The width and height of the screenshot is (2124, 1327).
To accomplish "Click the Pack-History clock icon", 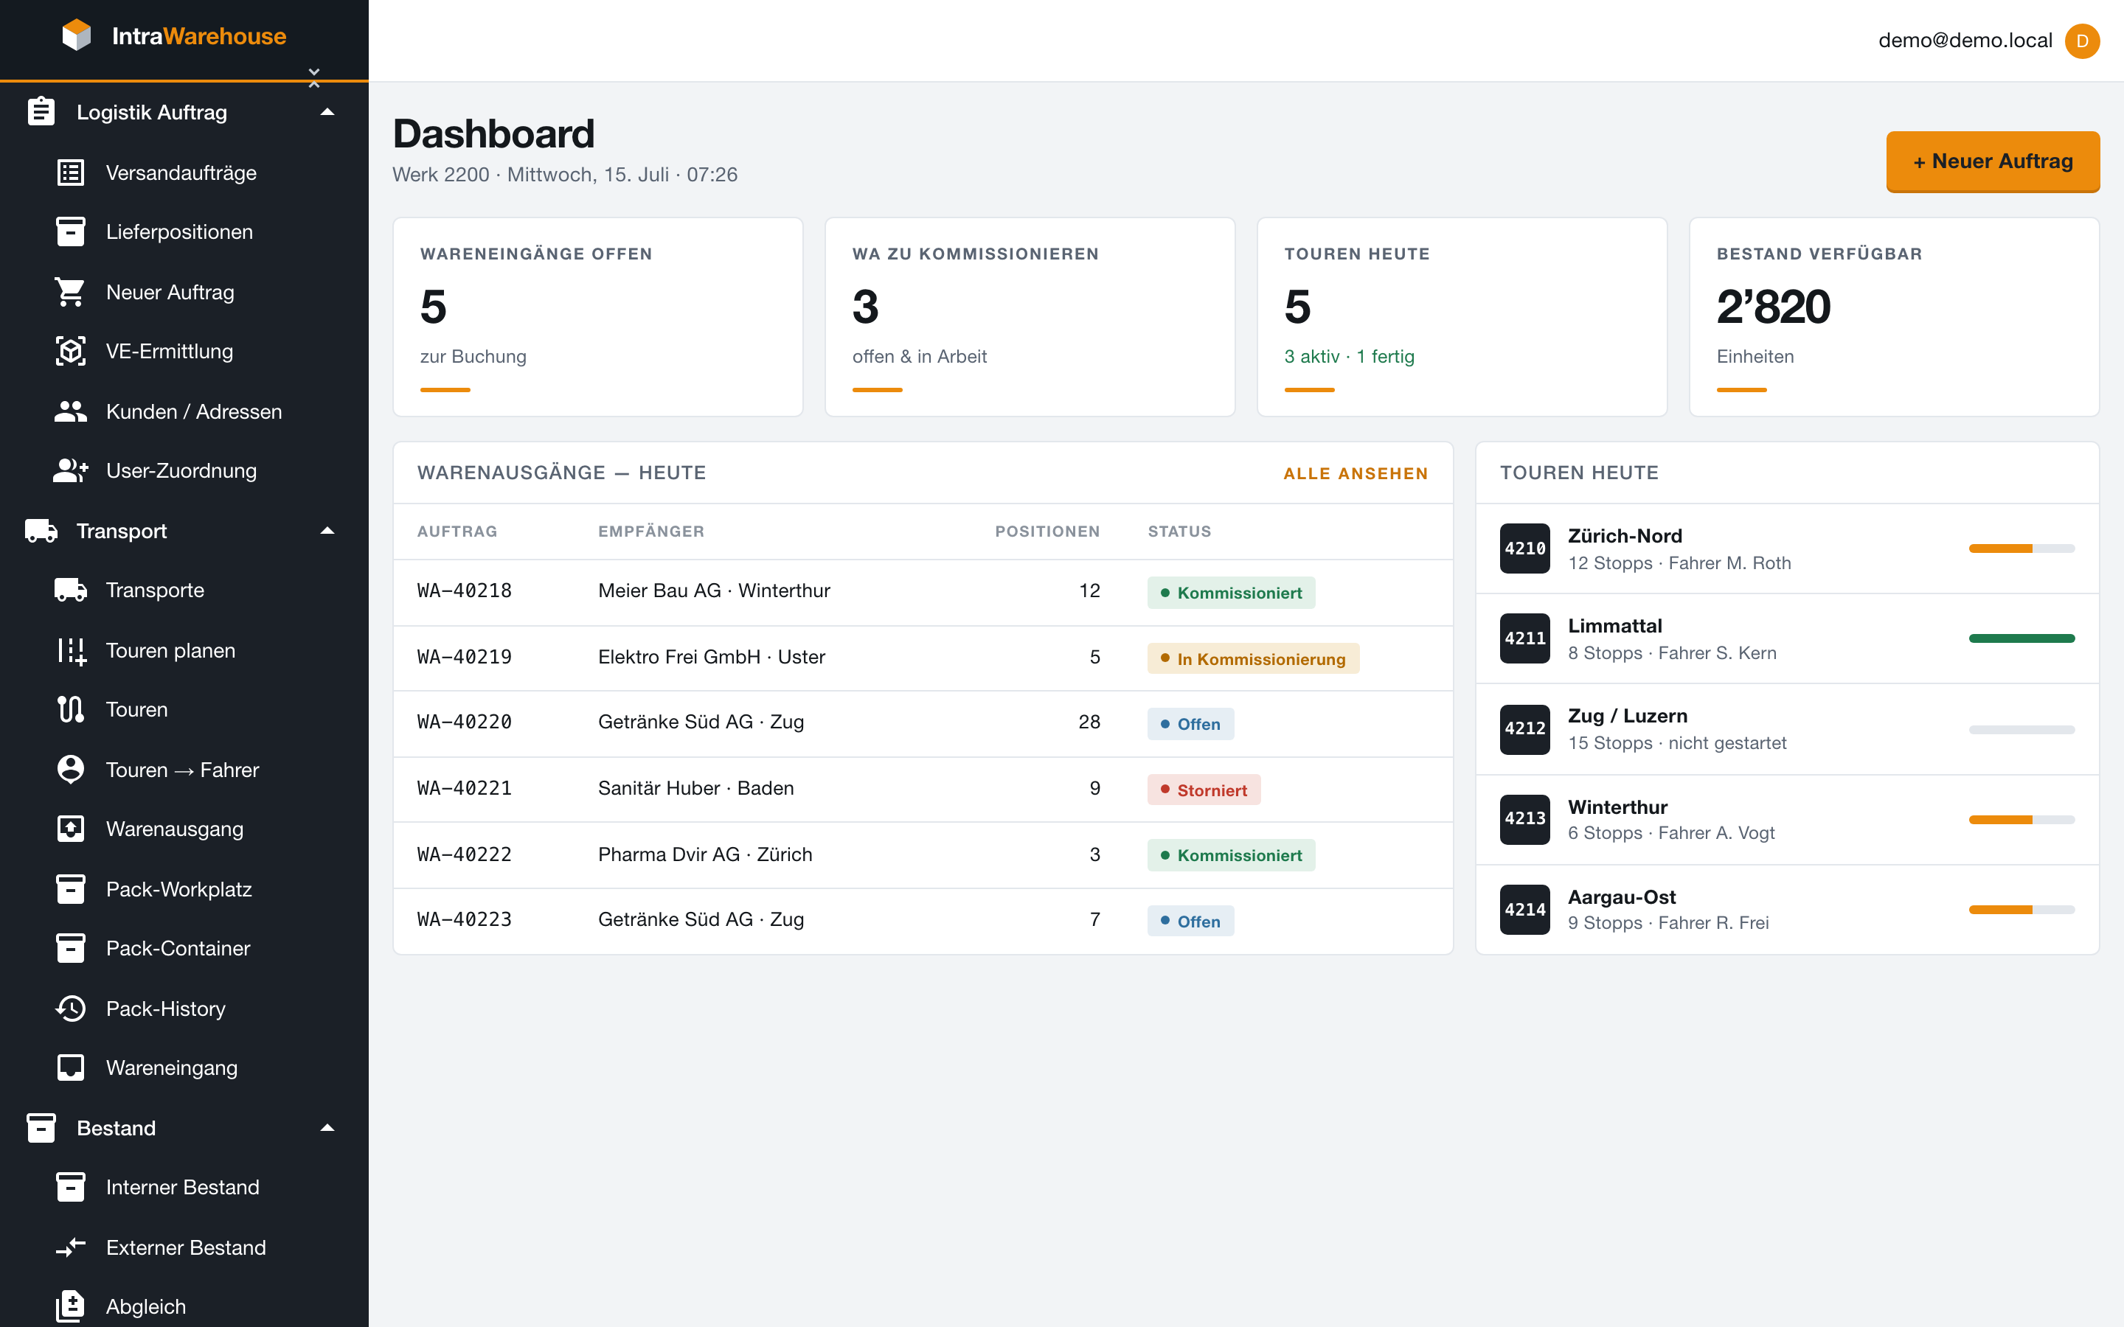I will pos(70,1009).
